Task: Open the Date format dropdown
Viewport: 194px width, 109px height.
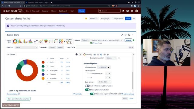Action: coord(104,82)
